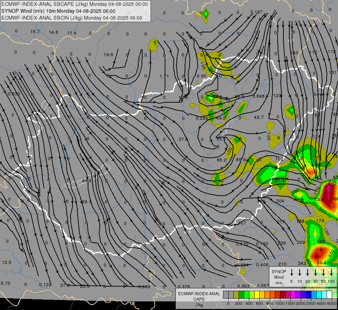Click the 200 tick label on the CAPE scale
This screenshot has width=338, height=310.
[239, 303]
